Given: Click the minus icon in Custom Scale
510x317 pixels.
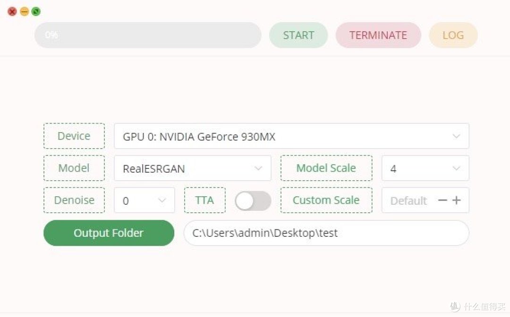Looking at the screenshot, I should tap(442, 200).
